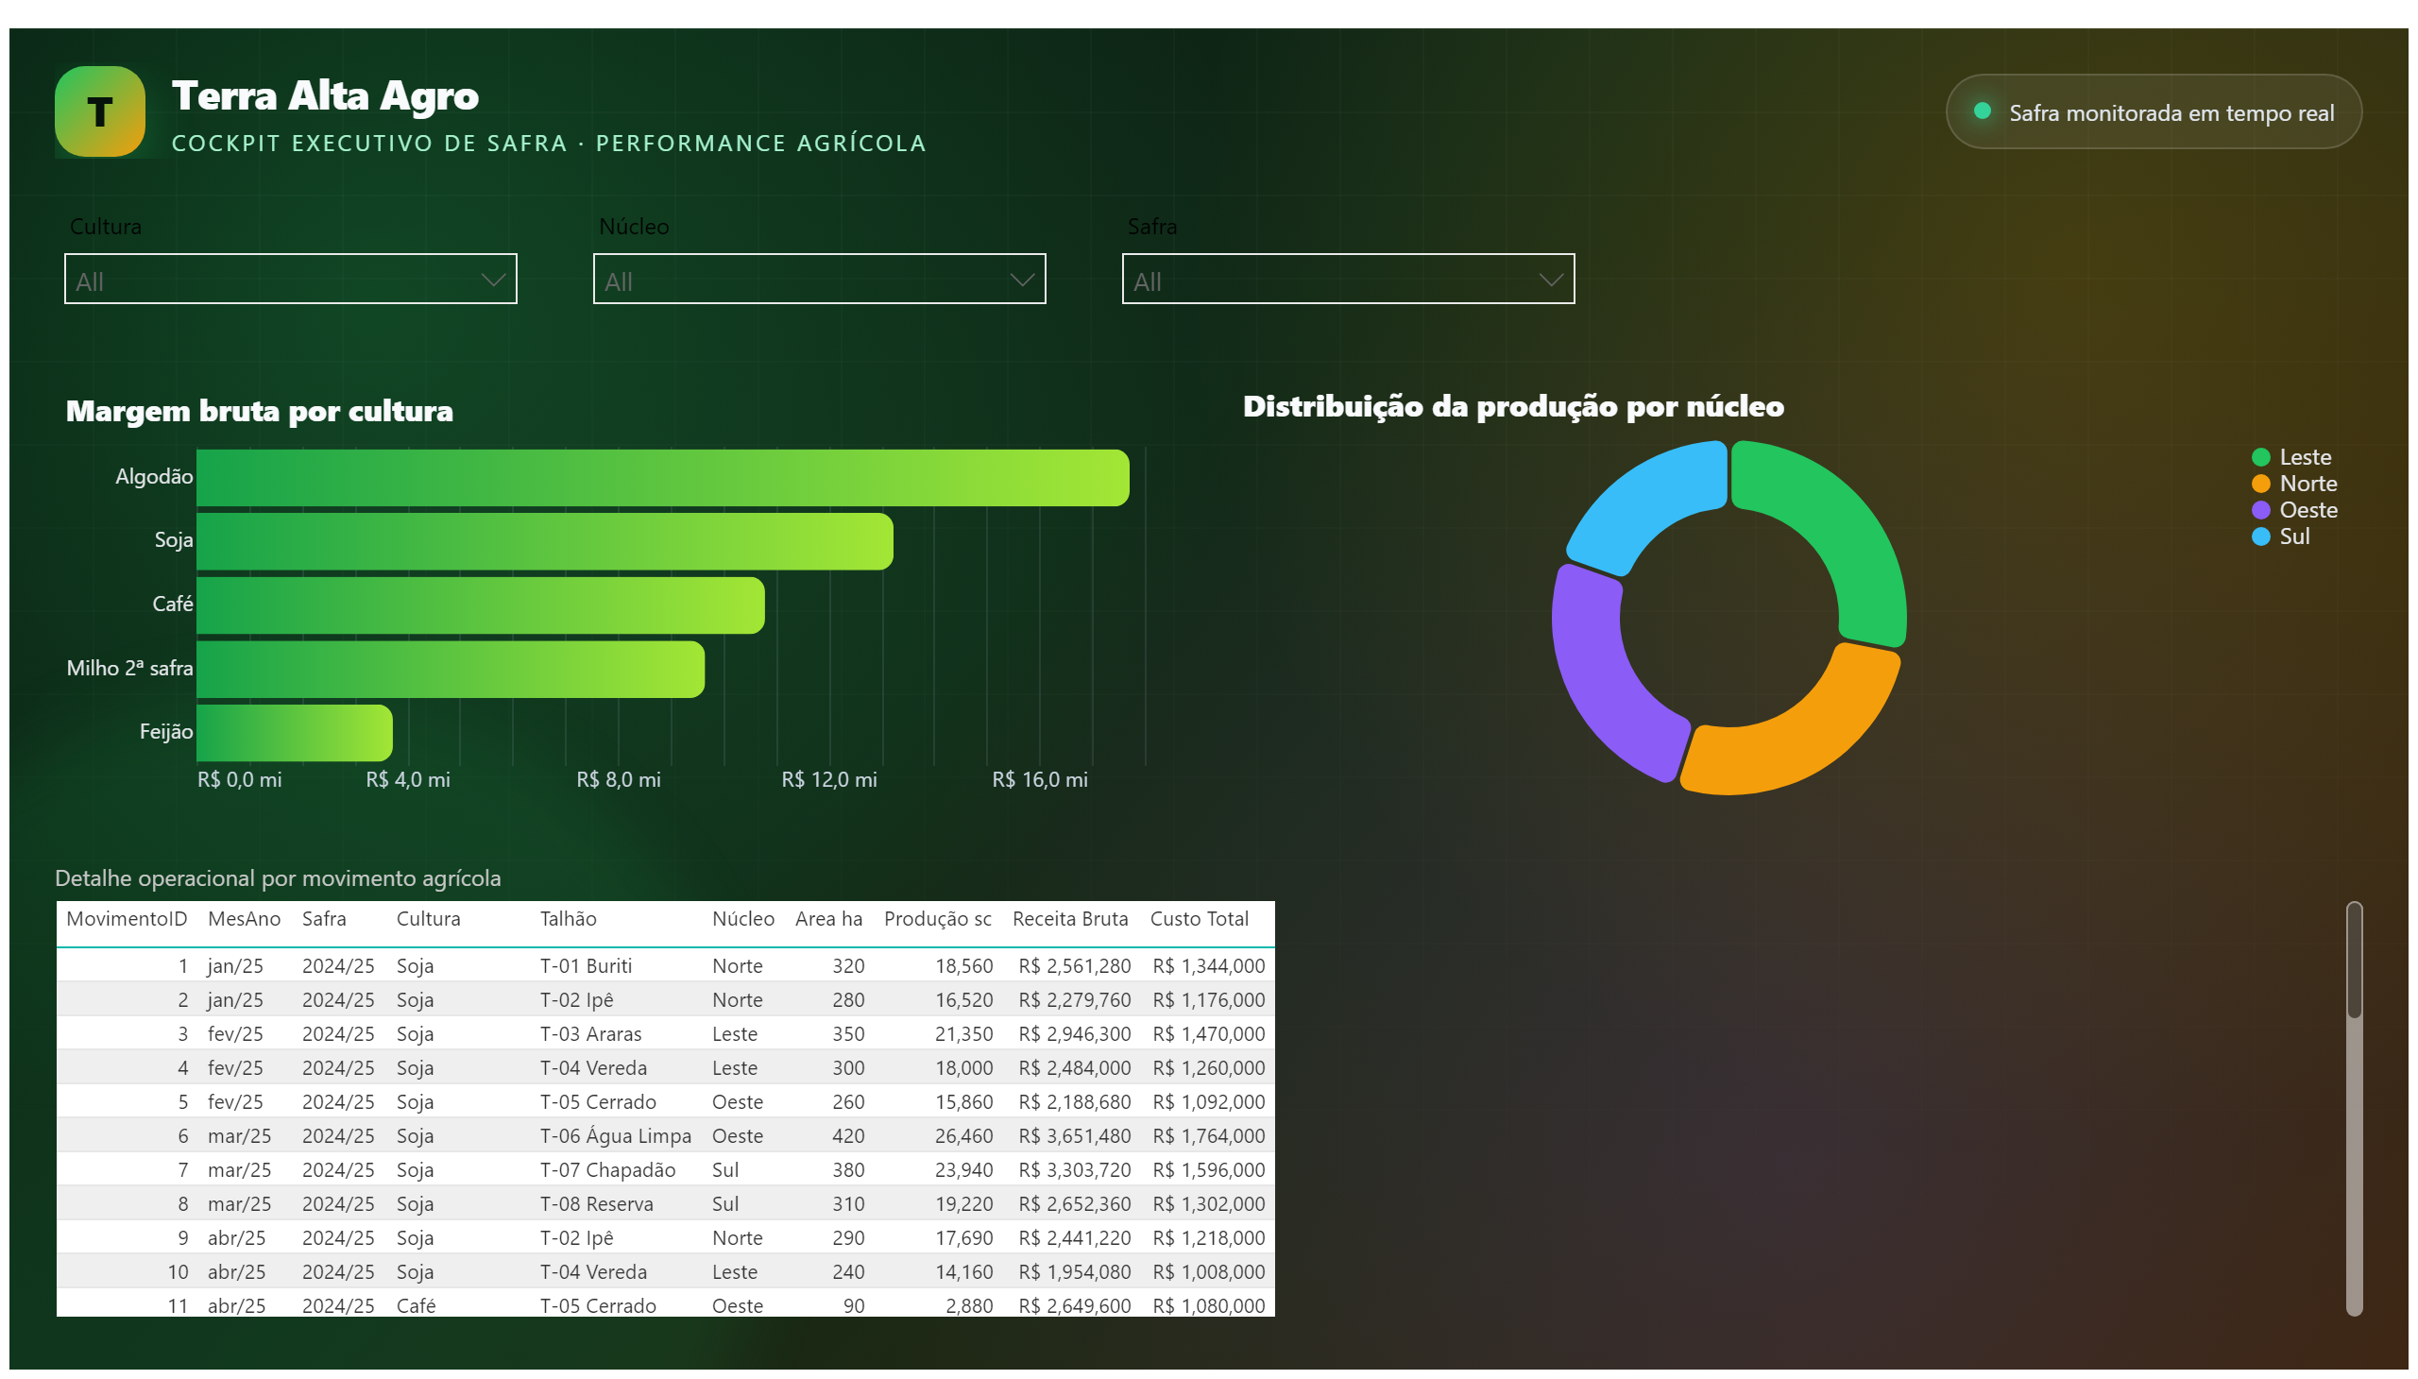This screenshot has height=1379, width=2418.
Task: Click the table vertical scrollbar thumb
Action: click(x=2355, y=962)
